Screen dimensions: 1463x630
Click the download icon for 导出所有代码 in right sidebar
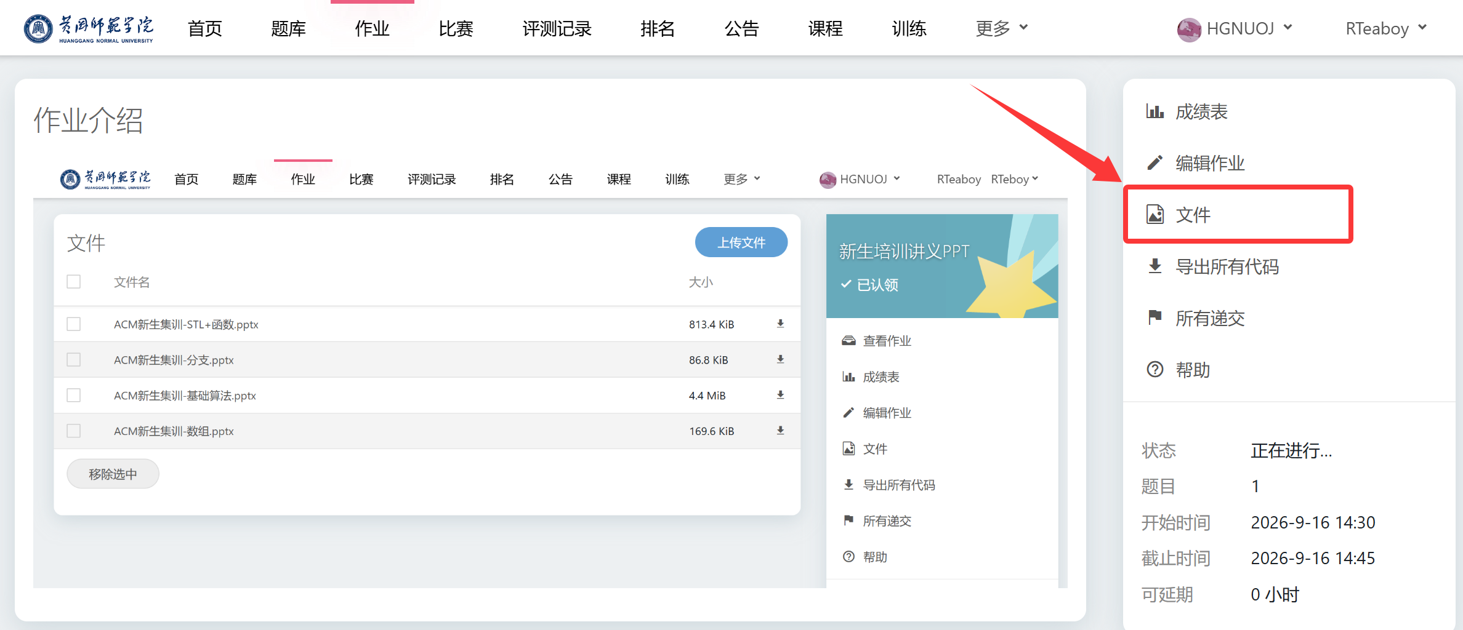pyautogui.click(x=1155, y=266)
